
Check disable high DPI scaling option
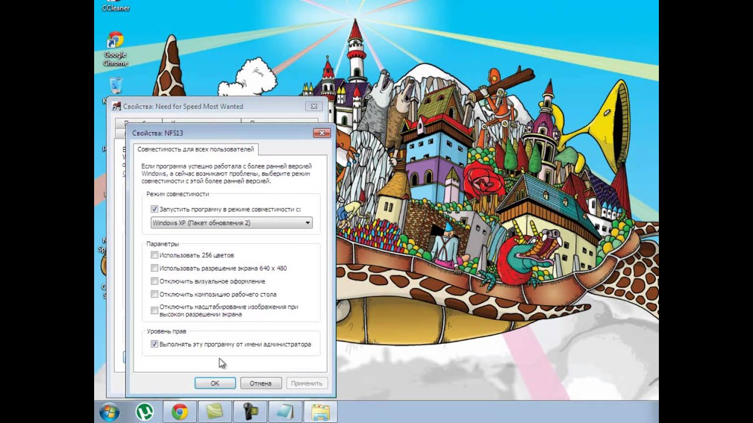pyautogui.click(x=154, y=310)
